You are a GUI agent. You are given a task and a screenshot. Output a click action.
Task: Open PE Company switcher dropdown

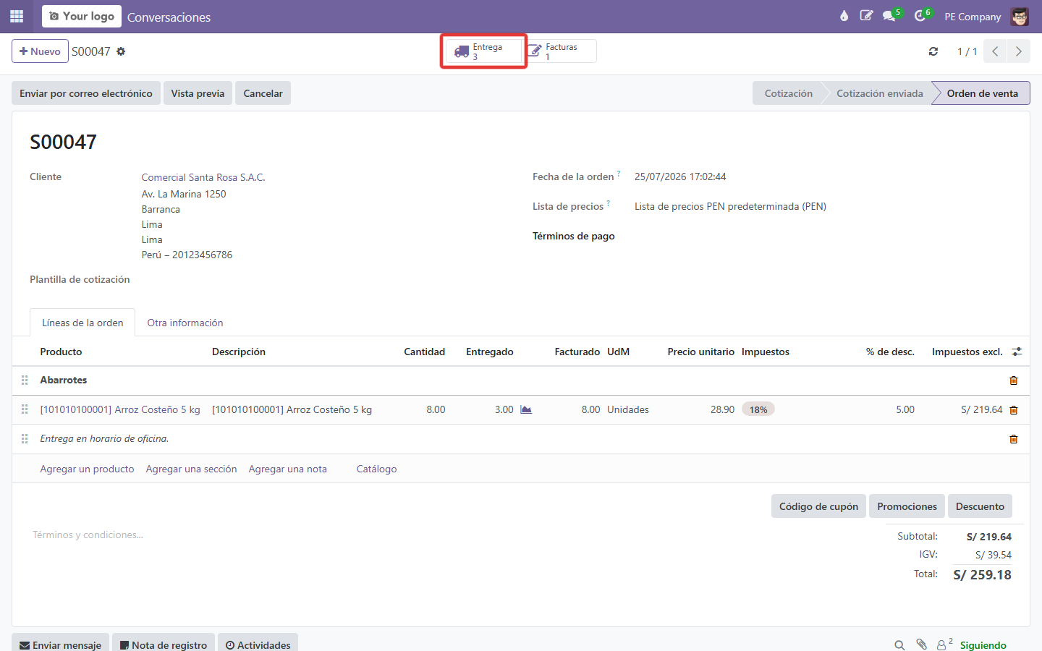pyautogui.click(x=973, y=17)
